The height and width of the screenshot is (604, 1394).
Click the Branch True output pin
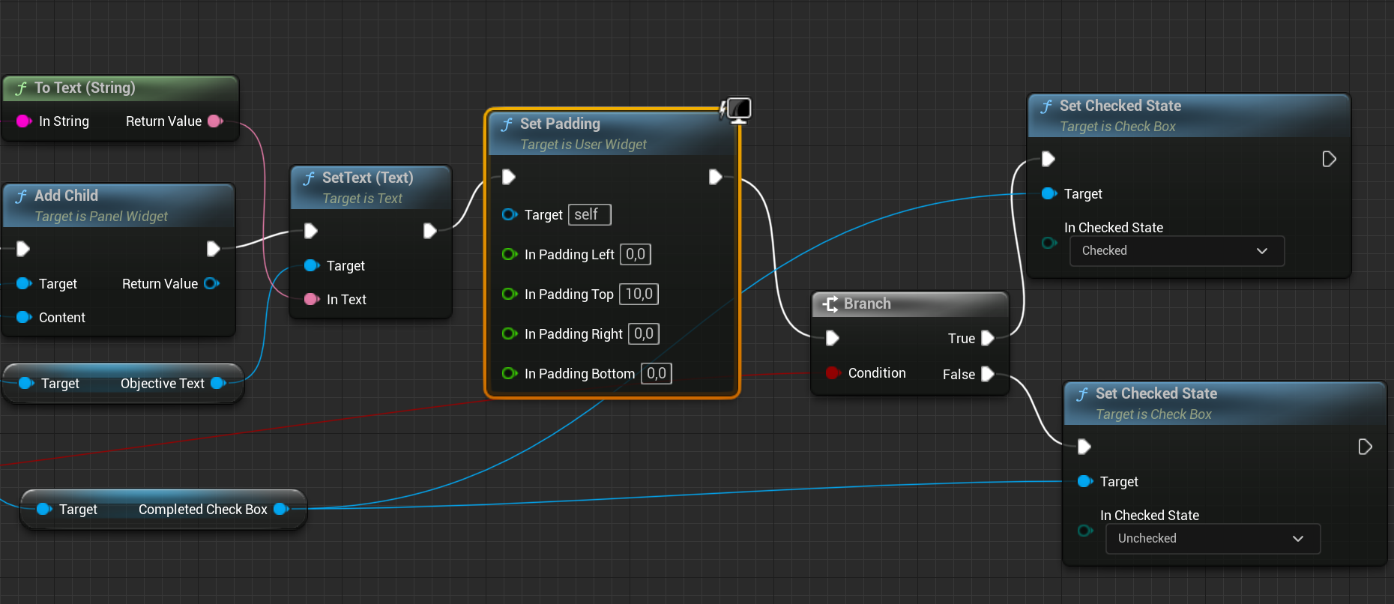[988, 338]
